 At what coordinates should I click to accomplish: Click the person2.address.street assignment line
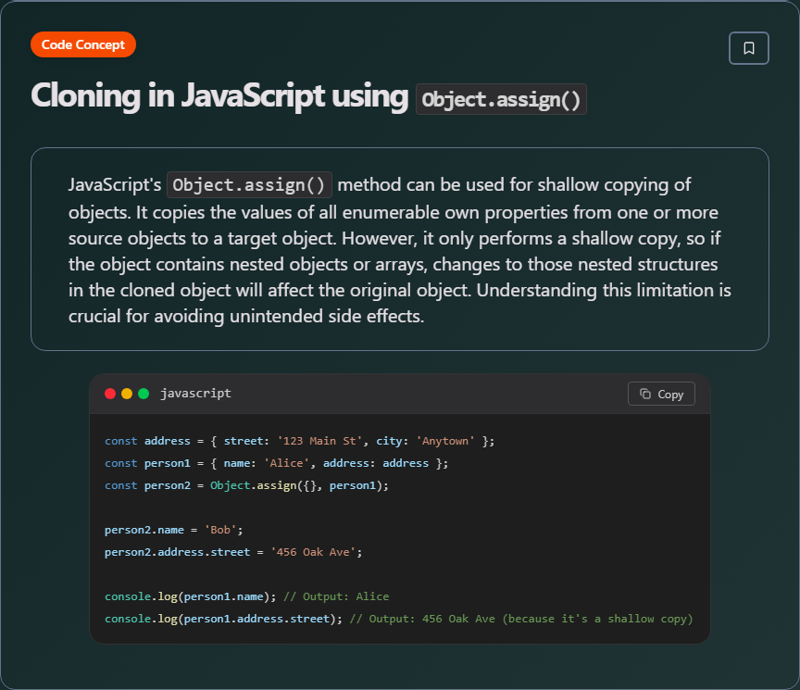point(233,552)
